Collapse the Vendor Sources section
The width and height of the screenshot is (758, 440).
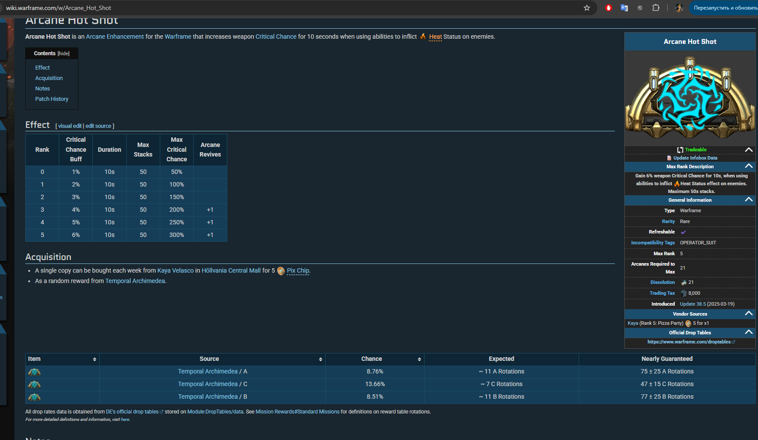click(x=749, y=313)
